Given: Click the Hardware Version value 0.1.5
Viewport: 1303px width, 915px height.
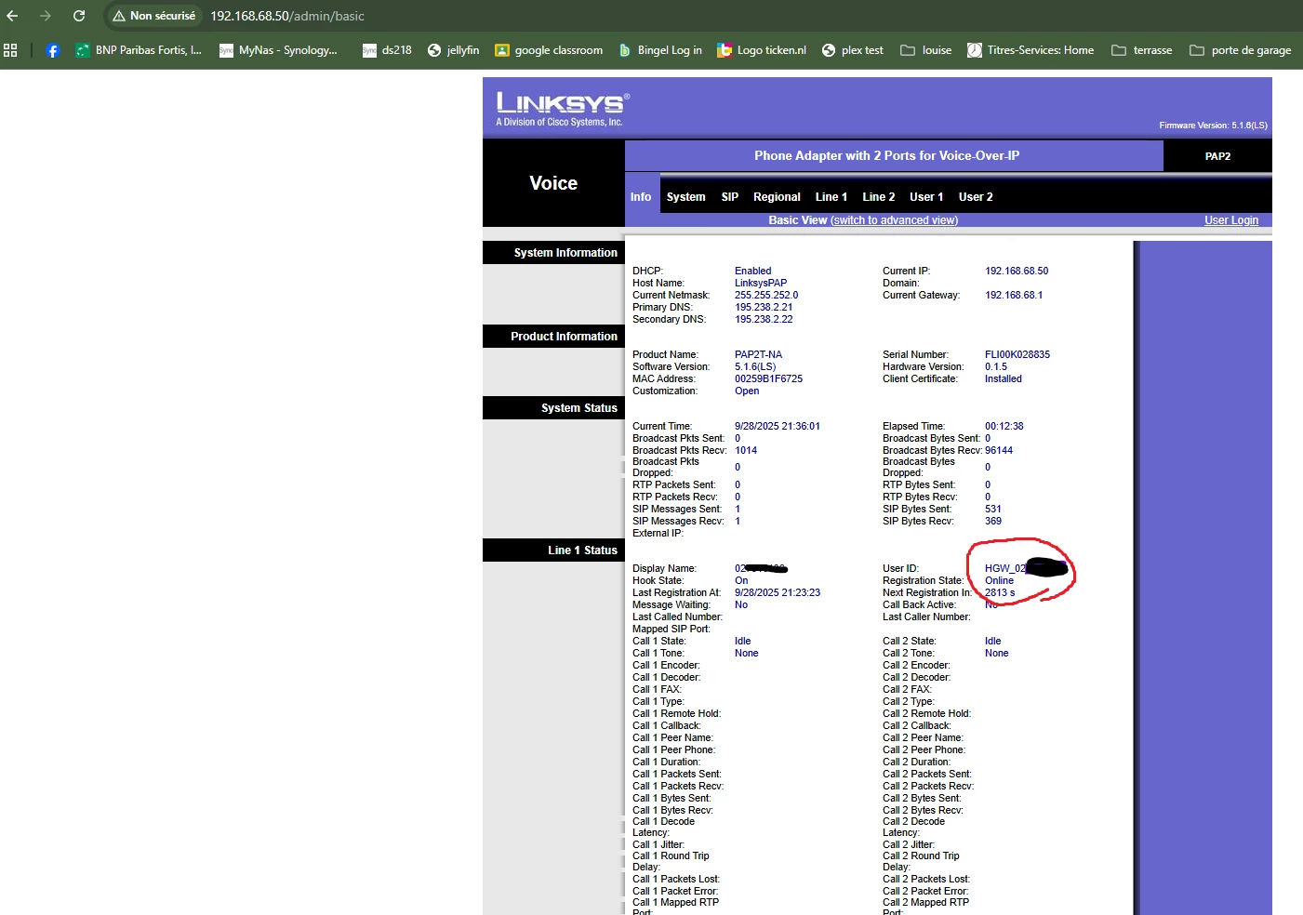Looking at the screenshot, I should click(996, 367).
